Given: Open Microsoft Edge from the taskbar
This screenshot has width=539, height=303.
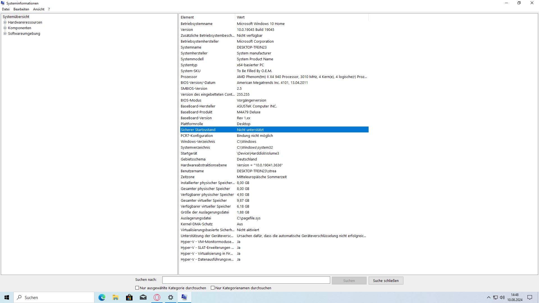Looking at the screenshot, I should [x=102, y=297].
